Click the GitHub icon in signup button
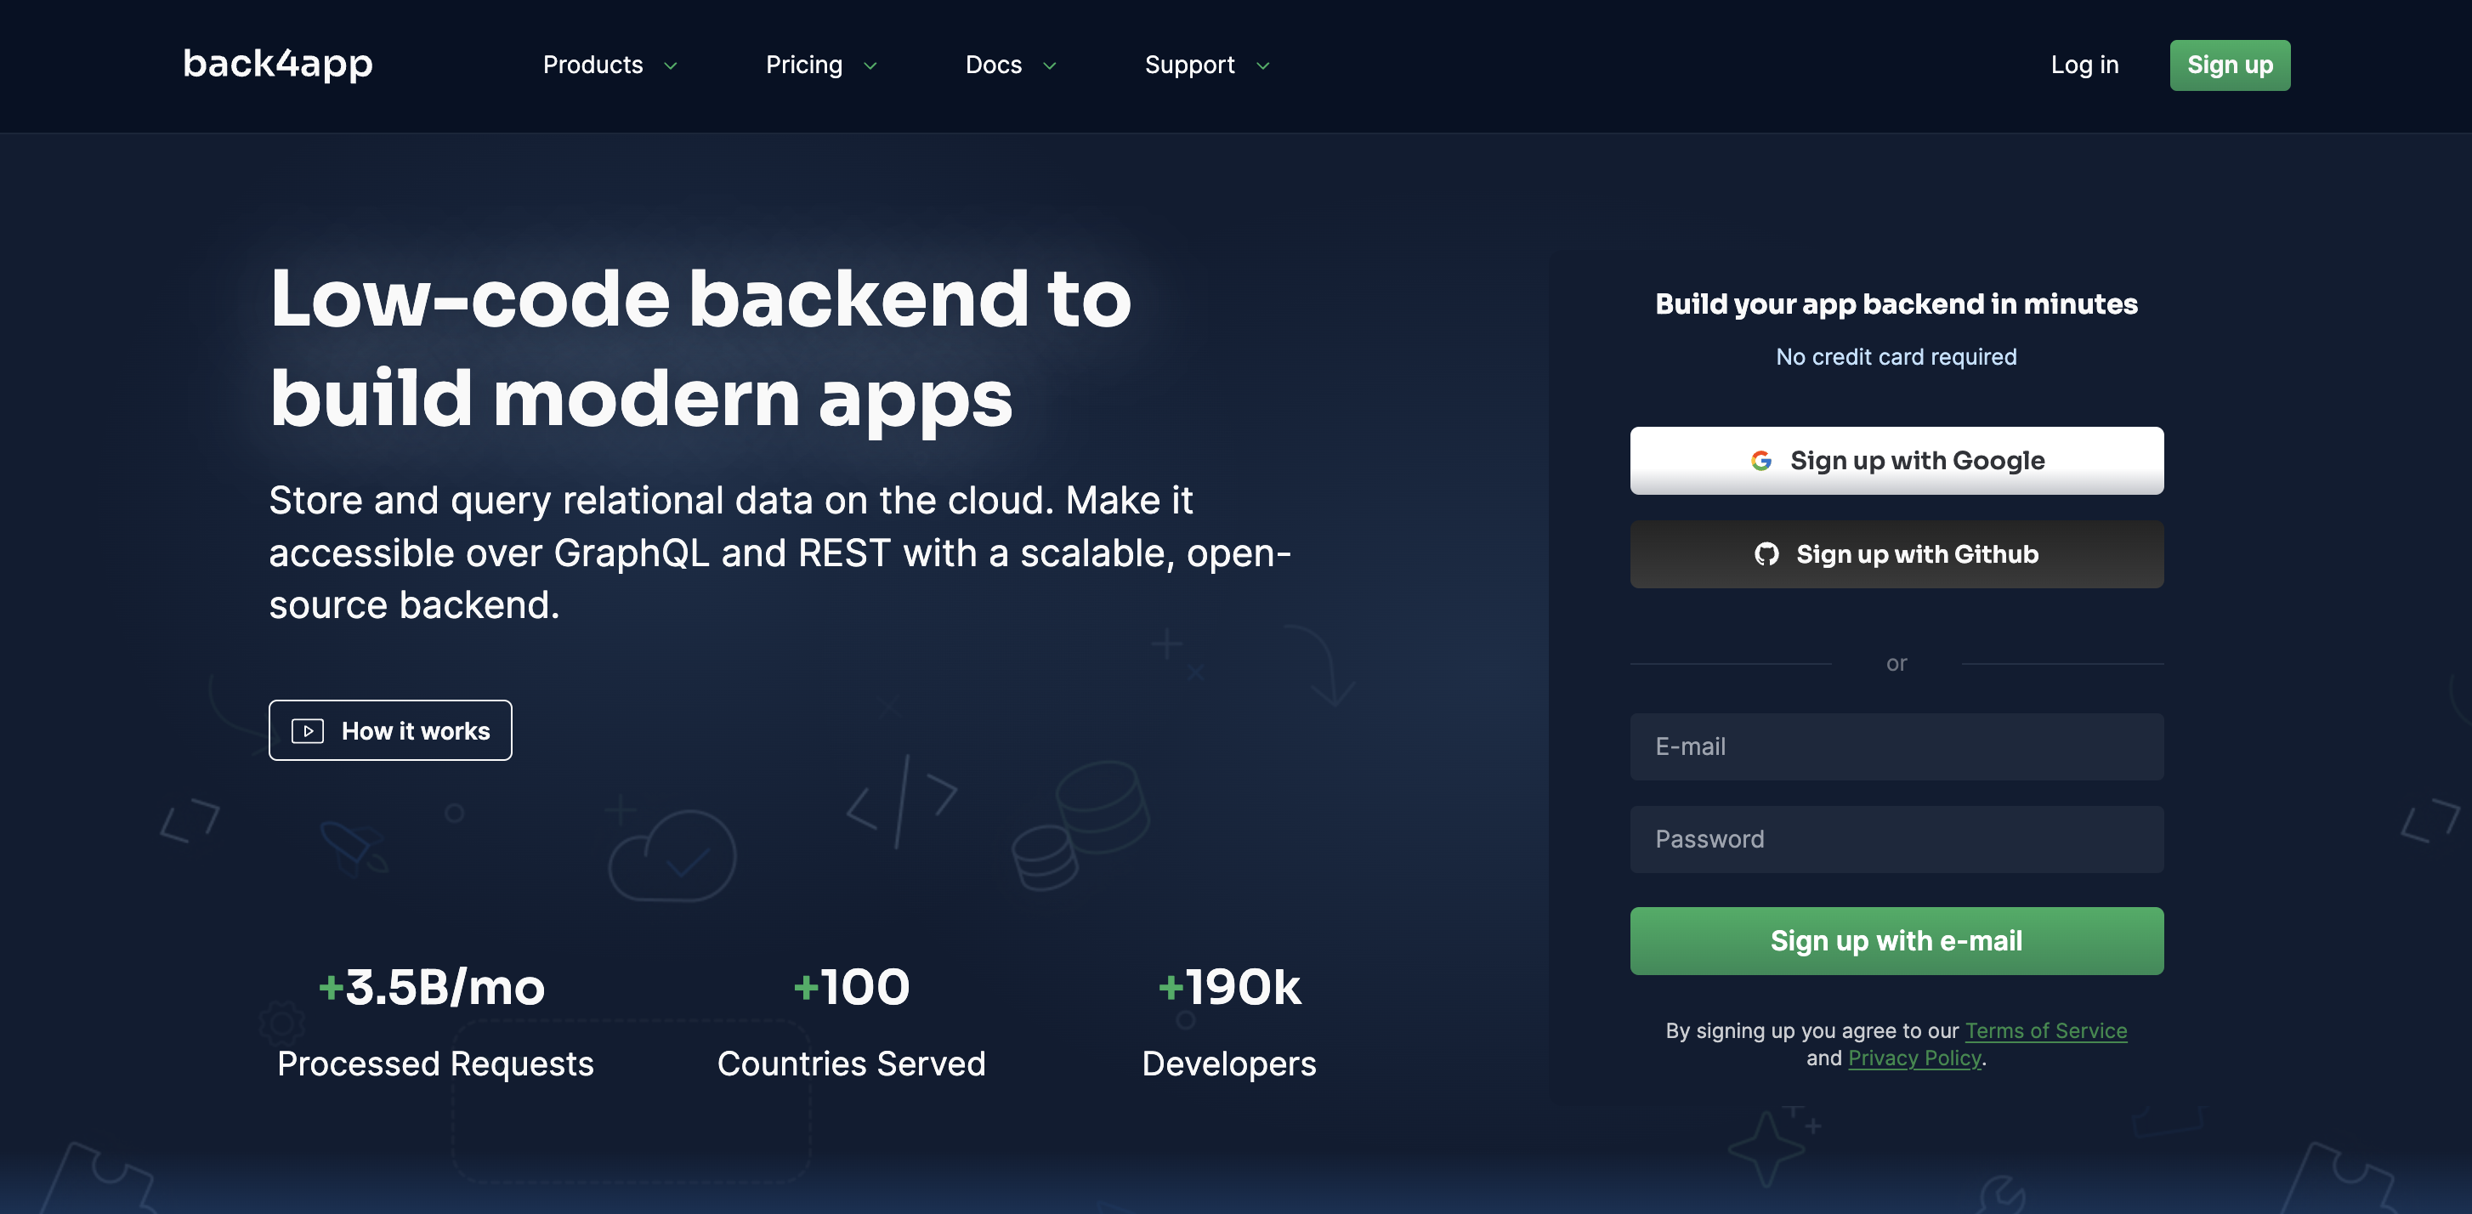Viewport: 2472px width, 1214px height. click(1767, 553)
